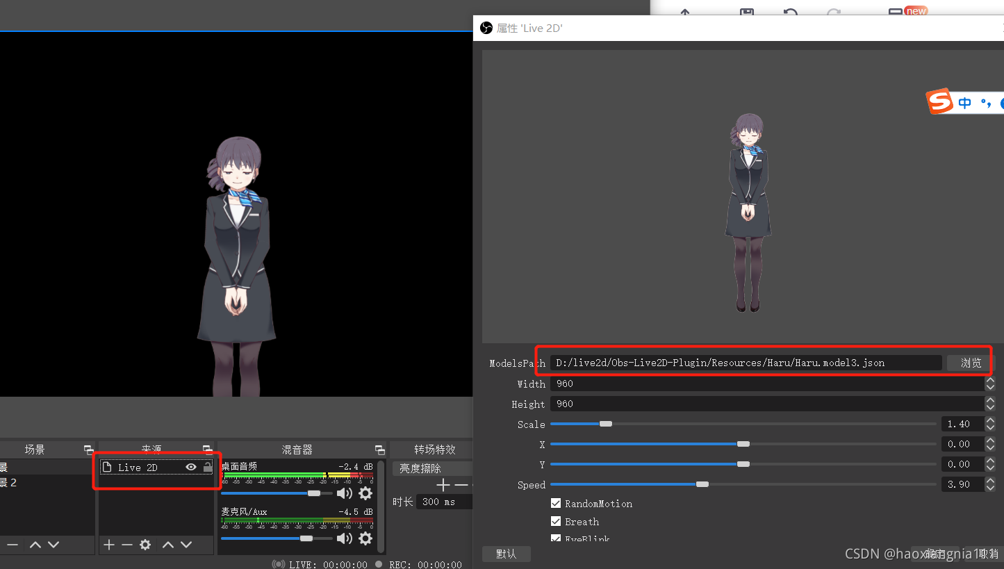
Task: Open 桌面音频 settings gear
Action: pyautogui.click(x=365, y=493)
